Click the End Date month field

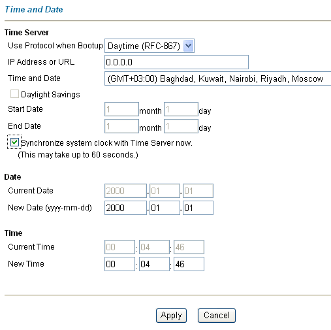(121, 126)
